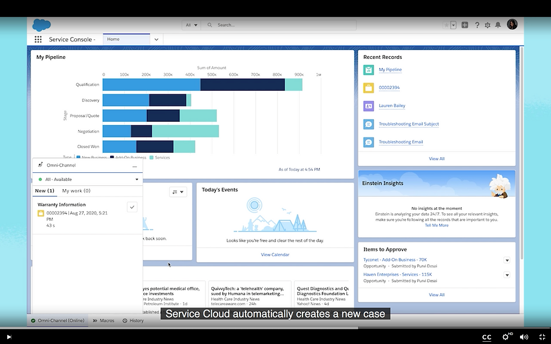Screen dimensions: 551x344
Task: Expand the navigation menu chevron beside Home
Action: [x=156, y=39]
